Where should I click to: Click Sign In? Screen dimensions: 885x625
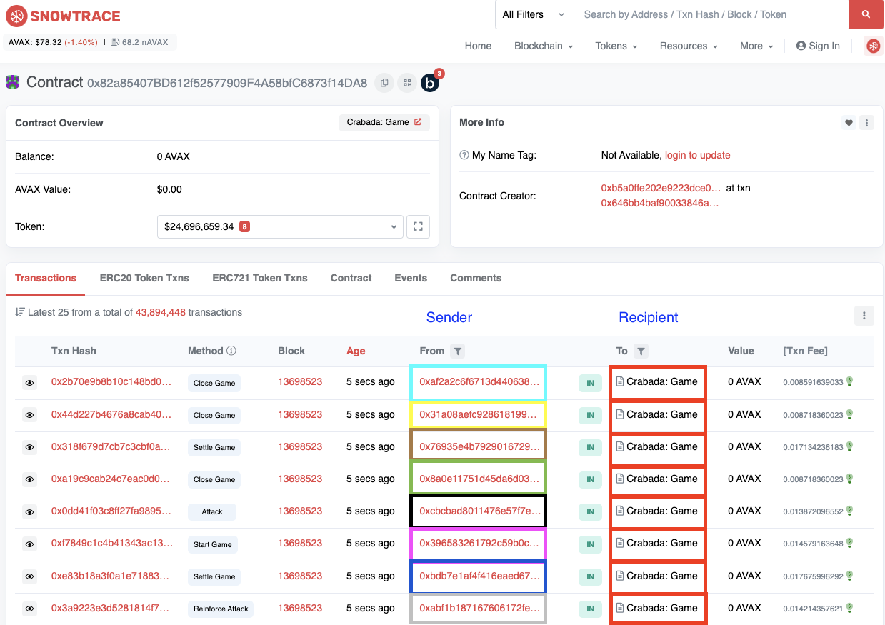click(x=818, y=46)
